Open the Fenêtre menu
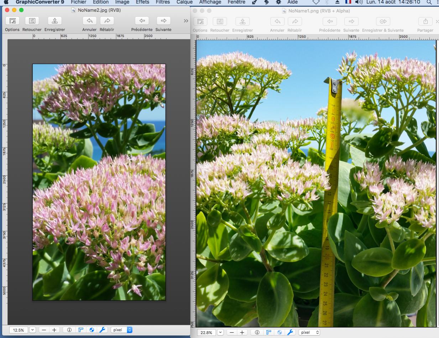Screen dimensions: 439x338 click(236, 2)
